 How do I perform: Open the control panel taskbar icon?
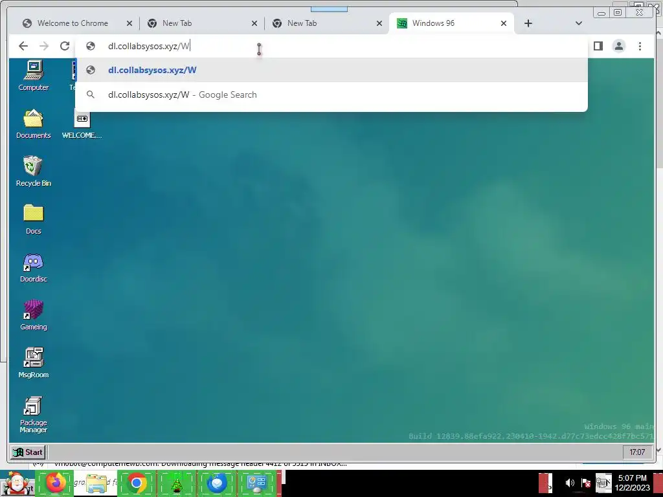point(257,483)
